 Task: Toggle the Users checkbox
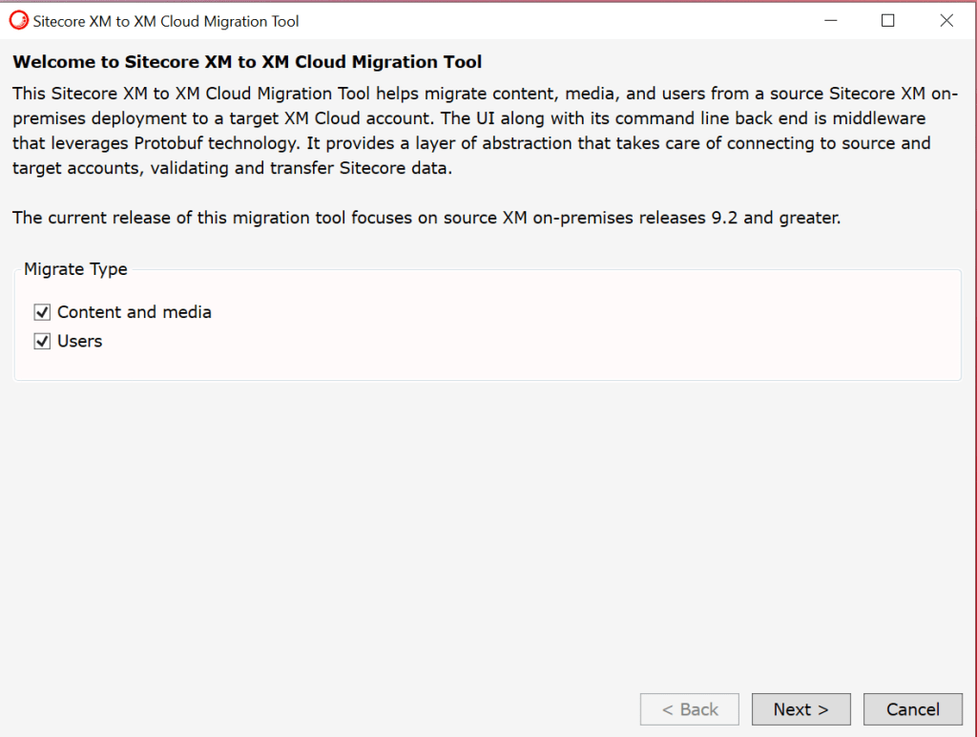(42, 341)
